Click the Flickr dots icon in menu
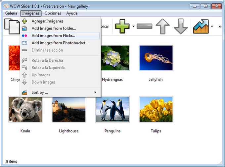The height and width of the screenshot is (167, 225). 24,36
